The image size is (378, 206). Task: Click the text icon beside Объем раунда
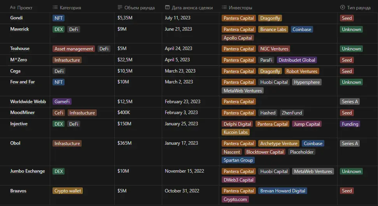click(120, 7)
